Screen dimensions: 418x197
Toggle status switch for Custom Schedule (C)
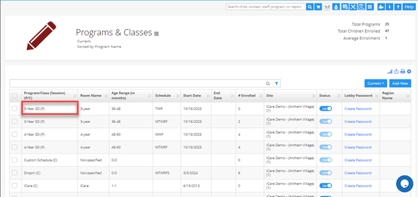click(325, 160)
